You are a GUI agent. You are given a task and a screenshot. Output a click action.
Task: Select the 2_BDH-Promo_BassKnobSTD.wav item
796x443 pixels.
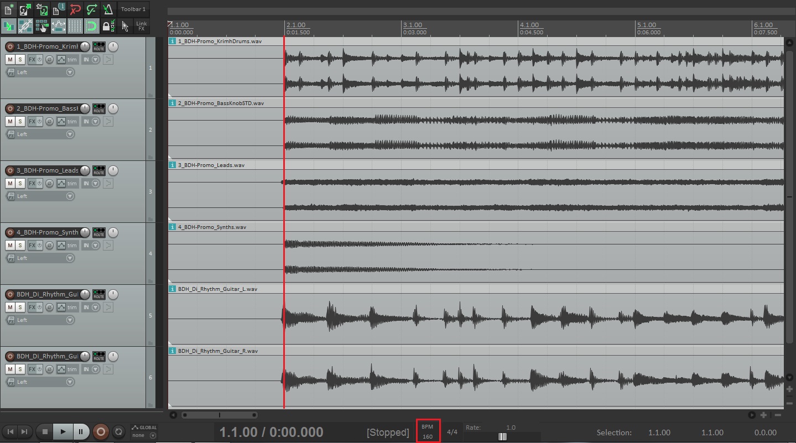(476, 129)
